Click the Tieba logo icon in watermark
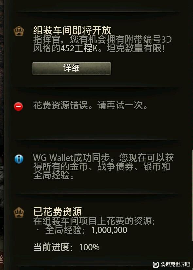193x270 pixels. [155, 264]
